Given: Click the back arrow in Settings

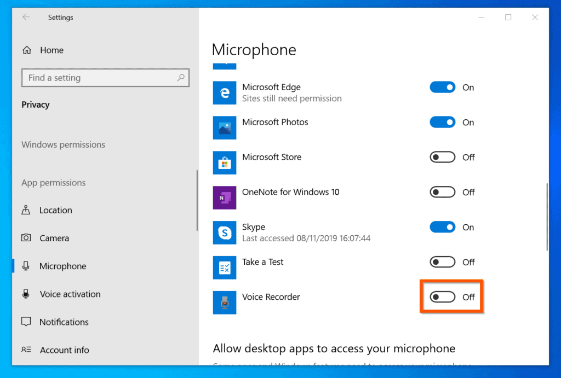Looking at the screenshot, I should (26, 17).
